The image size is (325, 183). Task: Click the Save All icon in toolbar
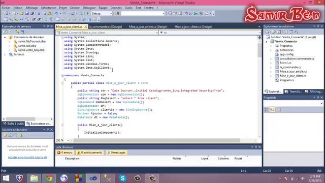(32, 14)
